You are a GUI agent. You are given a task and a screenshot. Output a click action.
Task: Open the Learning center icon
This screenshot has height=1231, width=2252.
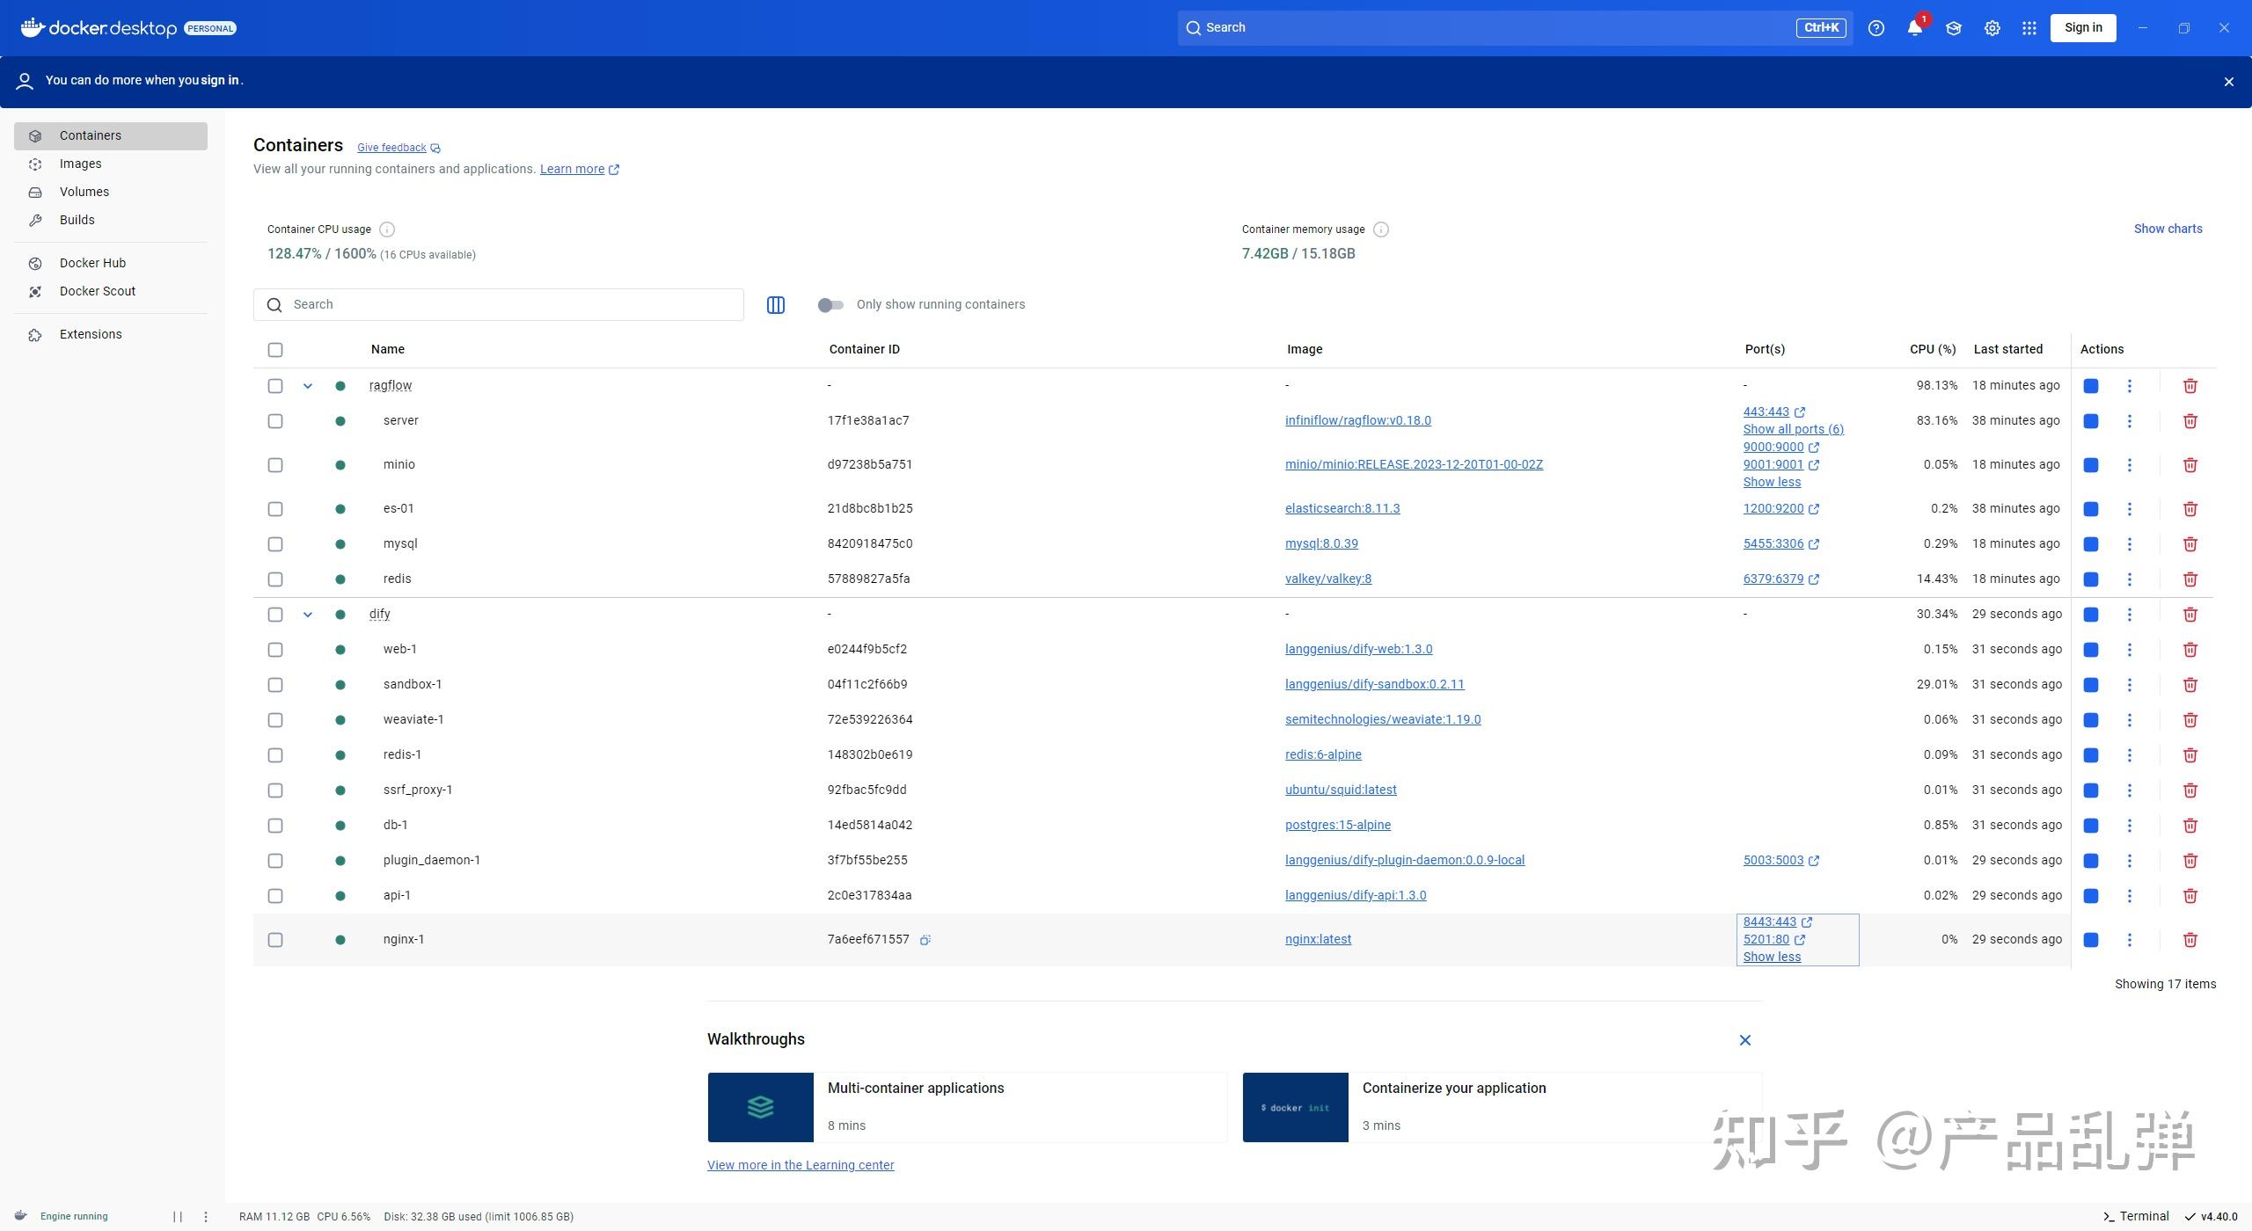(1953, 28)
